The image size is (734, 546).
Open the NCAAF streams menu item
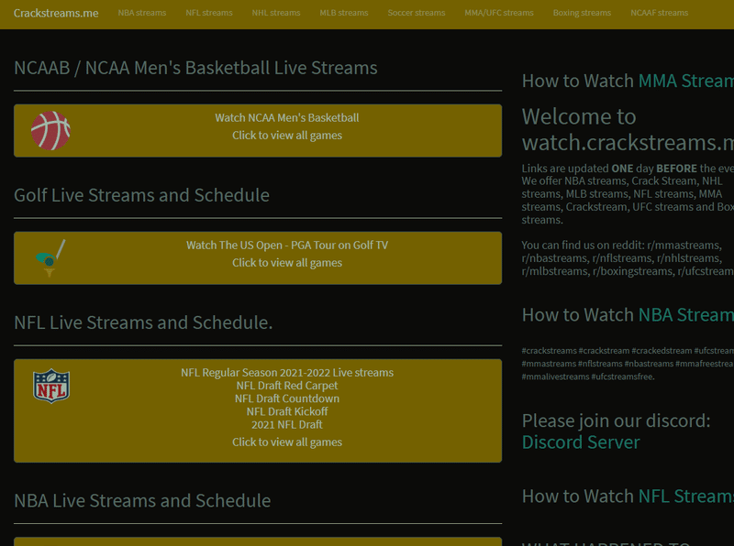coord(660,13)
